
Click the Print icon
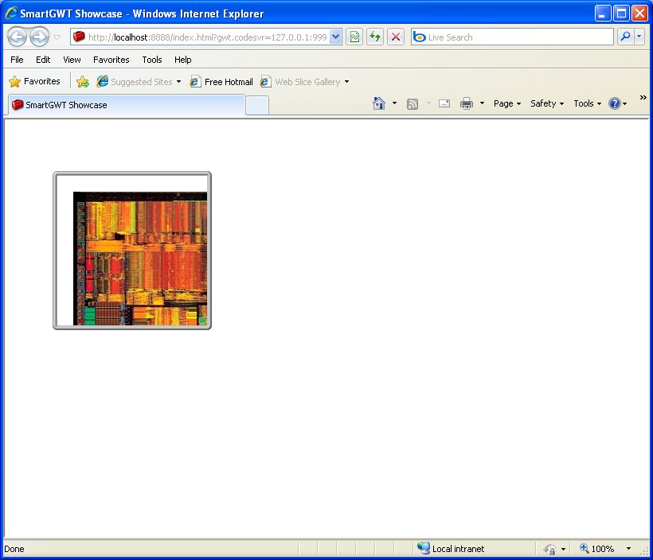point(467,103)
